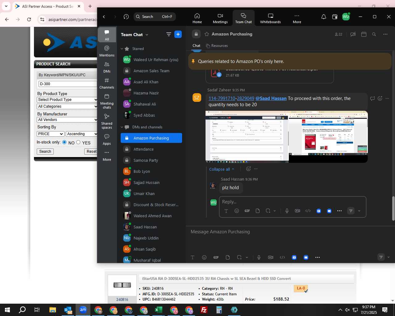Select In-stock only NO radio button
This screenshot has height=316, width=395.
(64, 142)
